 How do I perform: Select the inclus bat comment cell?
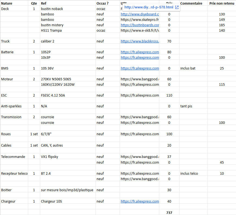193,68
